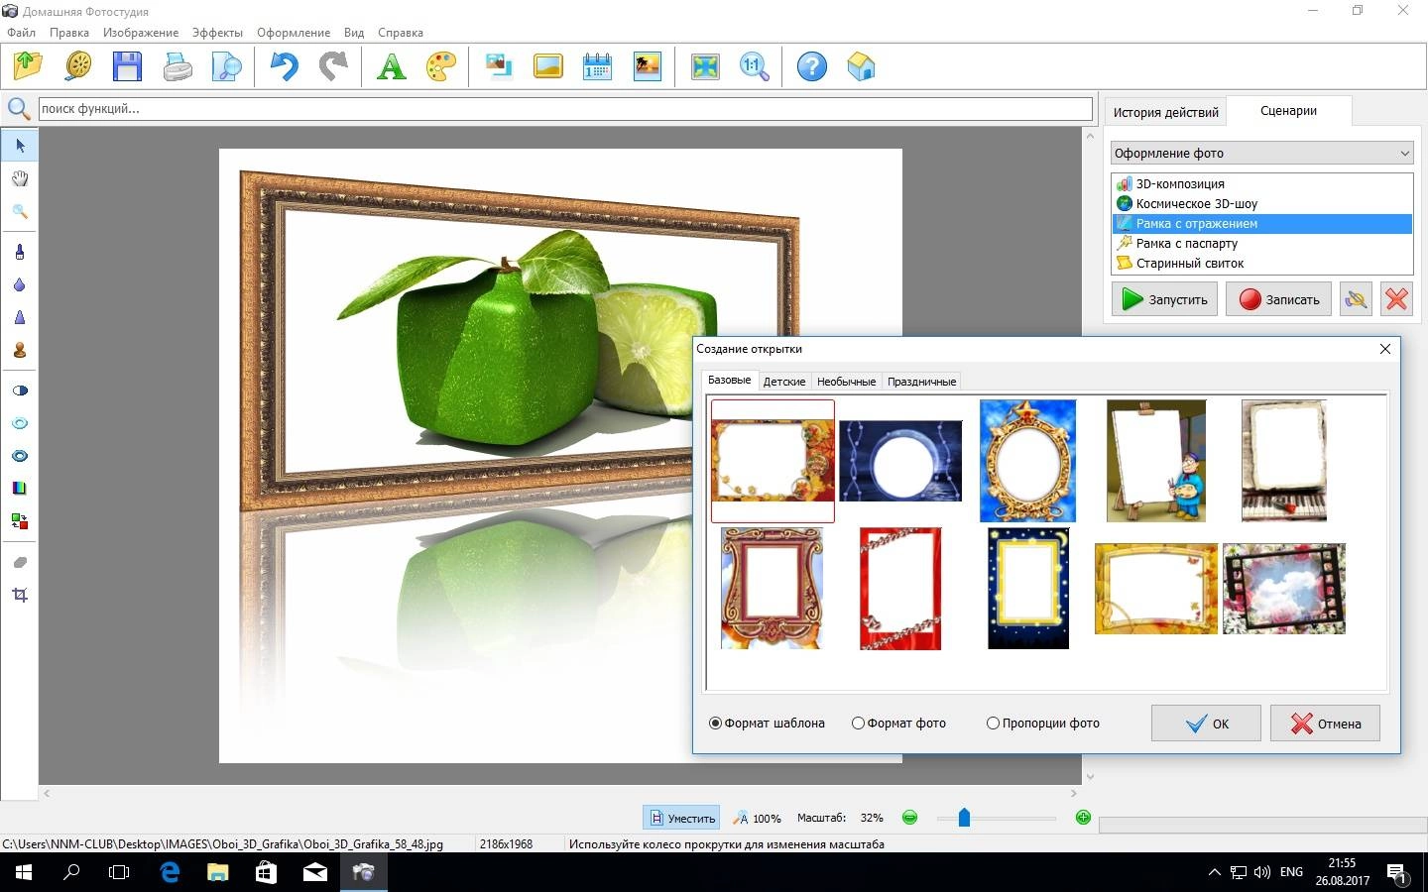The image size is (1428, 892).
Task: Open the Файл menu
Action: click(21, 33)
